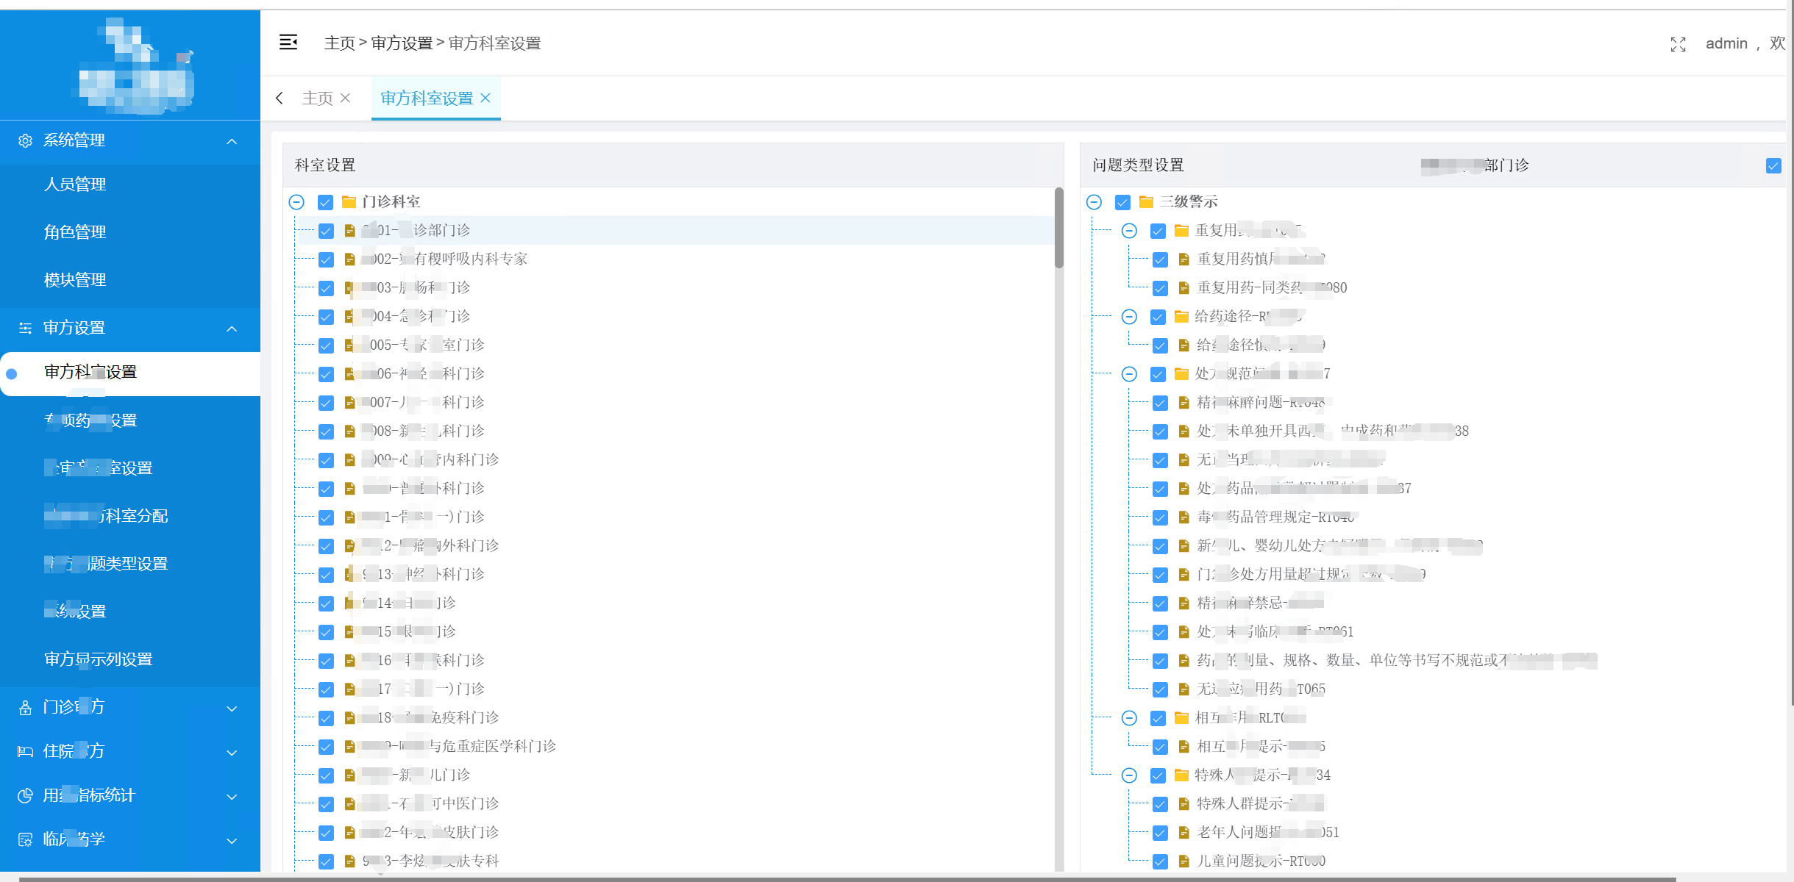The width and height of the screenshot is (1794, 882).
Task: Collapse the 审方设置 menu chevron
Action: (232, 329)
